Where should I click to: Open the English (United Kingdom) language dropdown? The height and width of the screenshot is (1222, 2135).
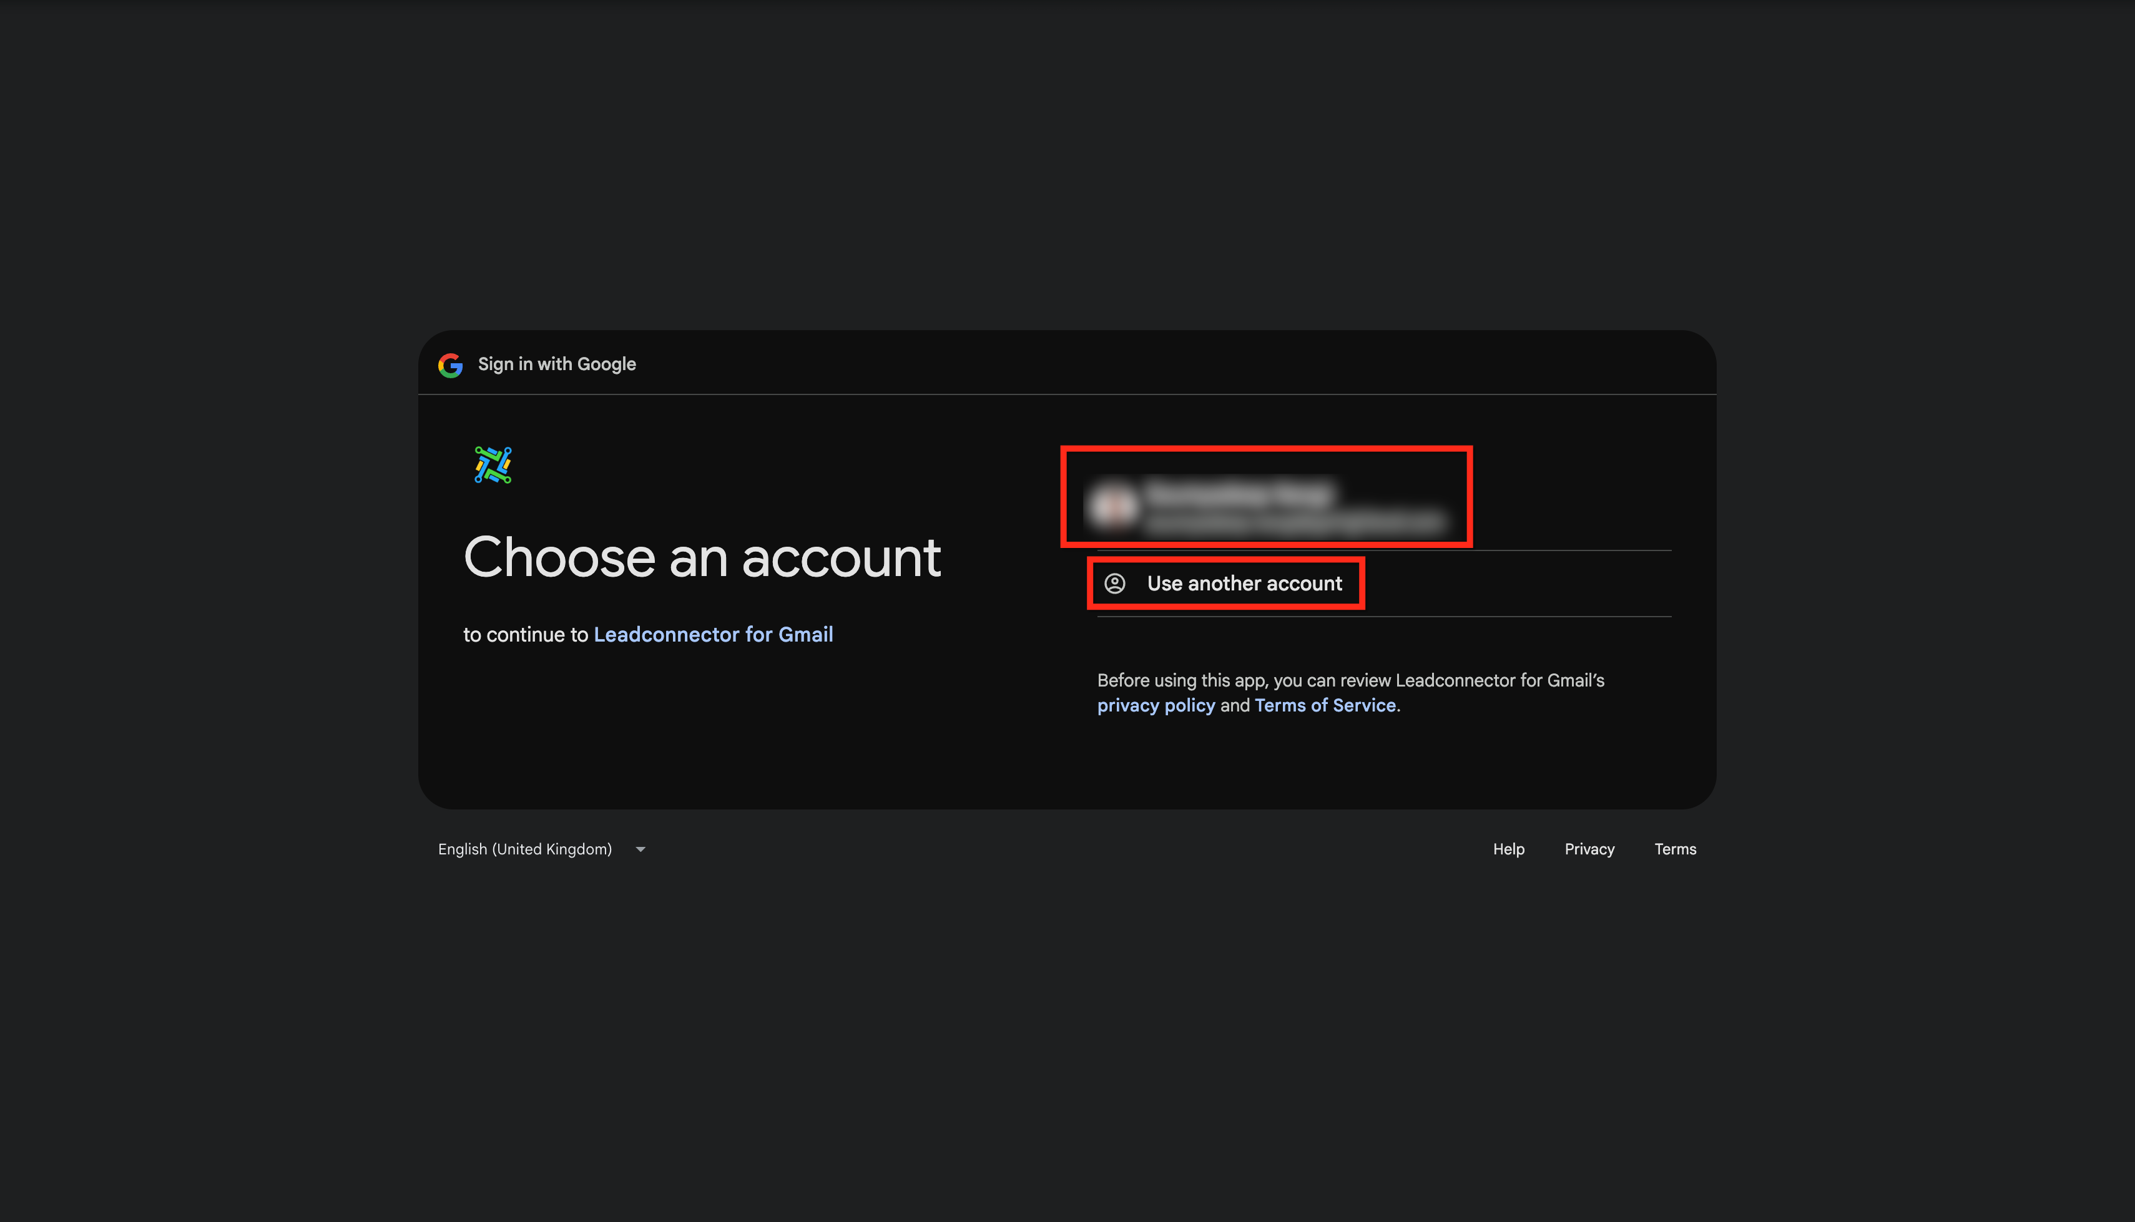[542, 849]
